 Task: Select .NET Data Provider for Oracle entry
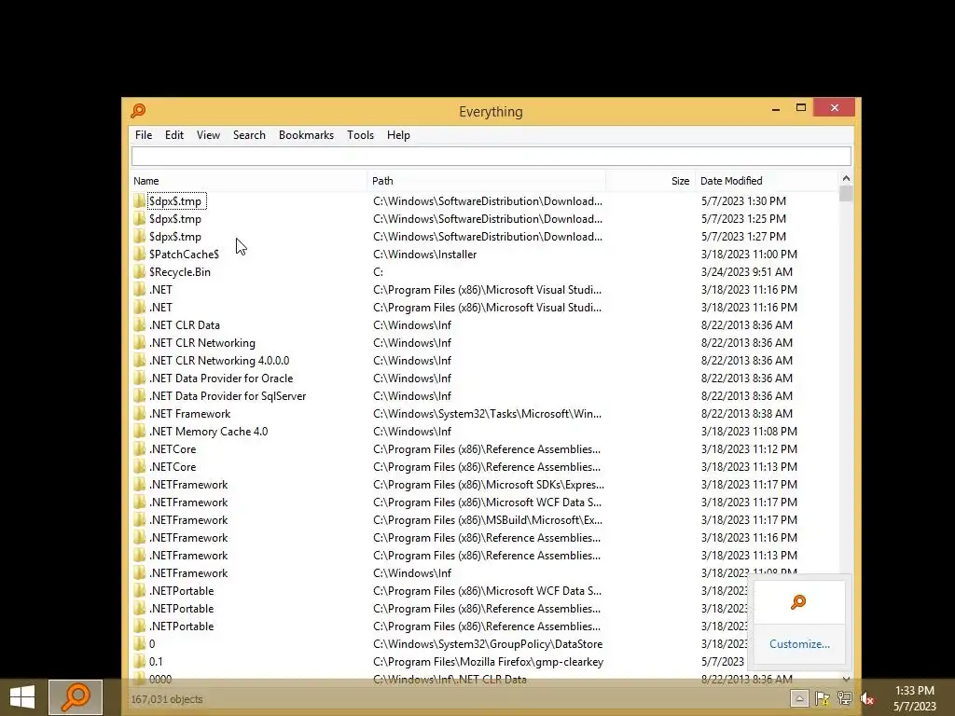tap(221, 378)
